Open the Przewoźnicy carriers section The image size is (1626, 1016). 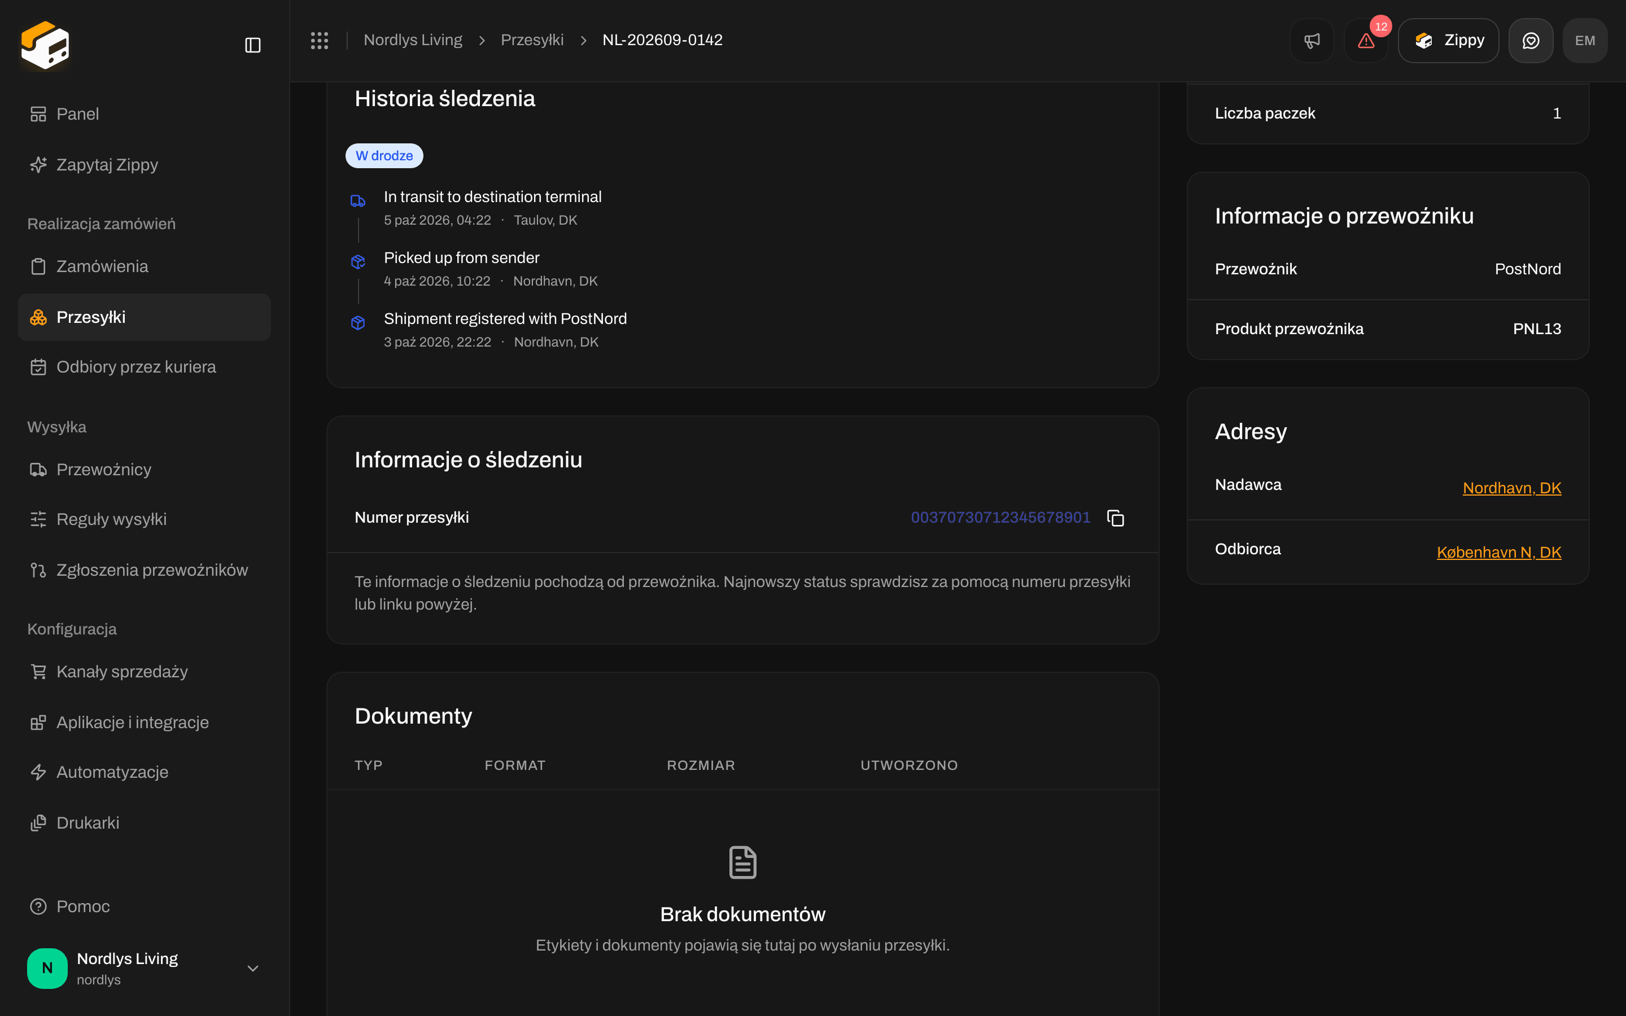[x=145, y=469]
